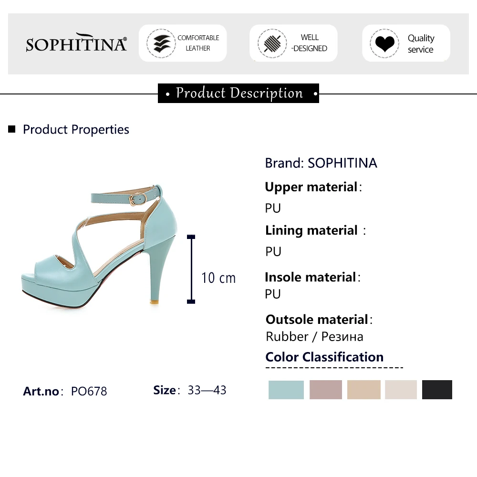This screenshot has width=477, height=477.
Task: Select the light blue color swatch
Action: coord(286,390)
